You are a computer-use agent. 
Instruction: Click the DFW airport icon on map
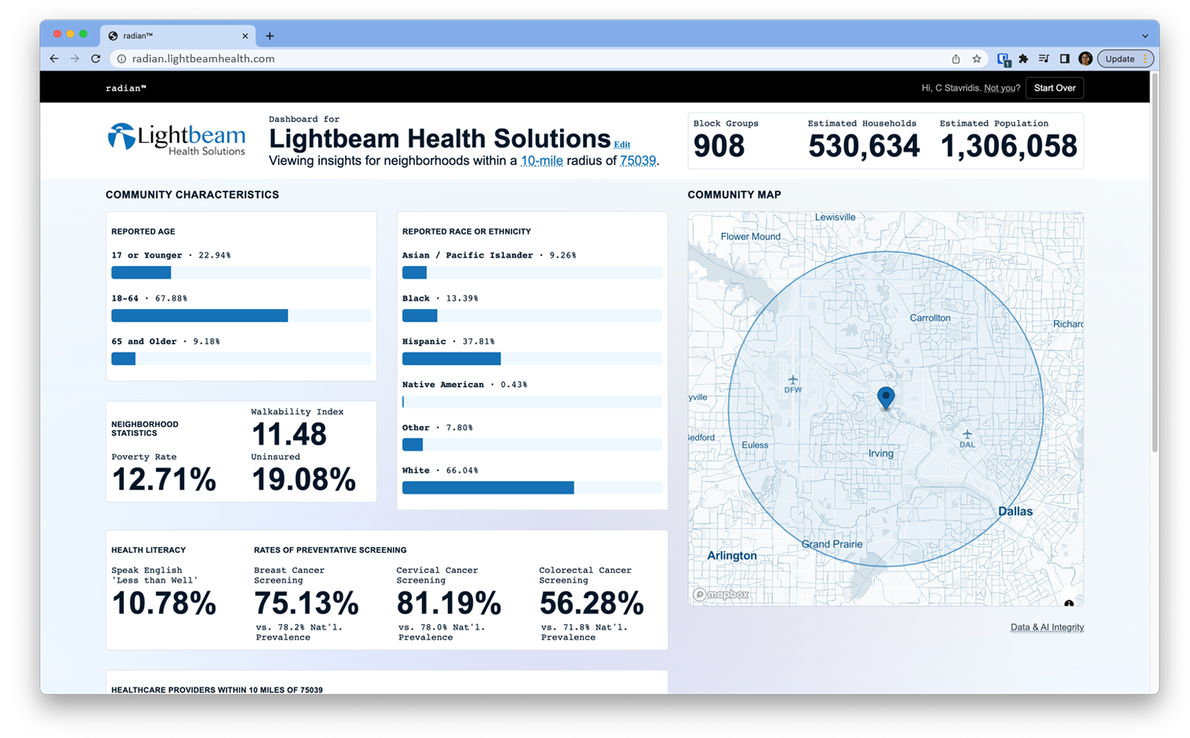pos(793,380)
